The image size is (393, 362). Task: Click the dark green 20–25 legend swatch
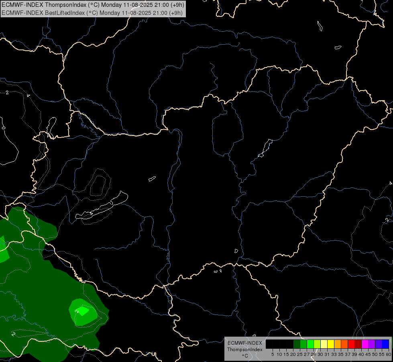(297, 344)
